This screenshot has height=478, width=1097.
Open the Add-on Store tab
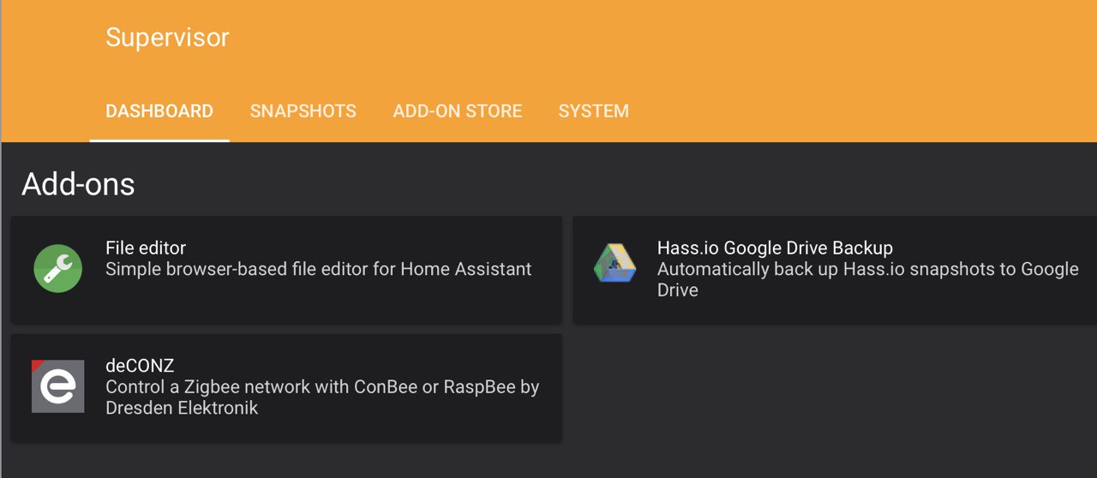tap(458, 111)
